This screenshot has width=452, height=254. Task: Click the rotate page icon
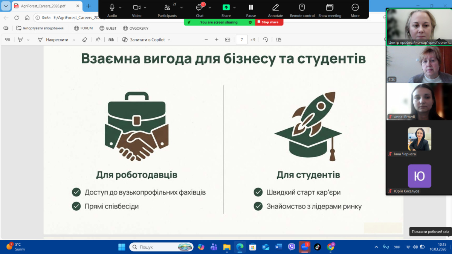pos(266,40)
